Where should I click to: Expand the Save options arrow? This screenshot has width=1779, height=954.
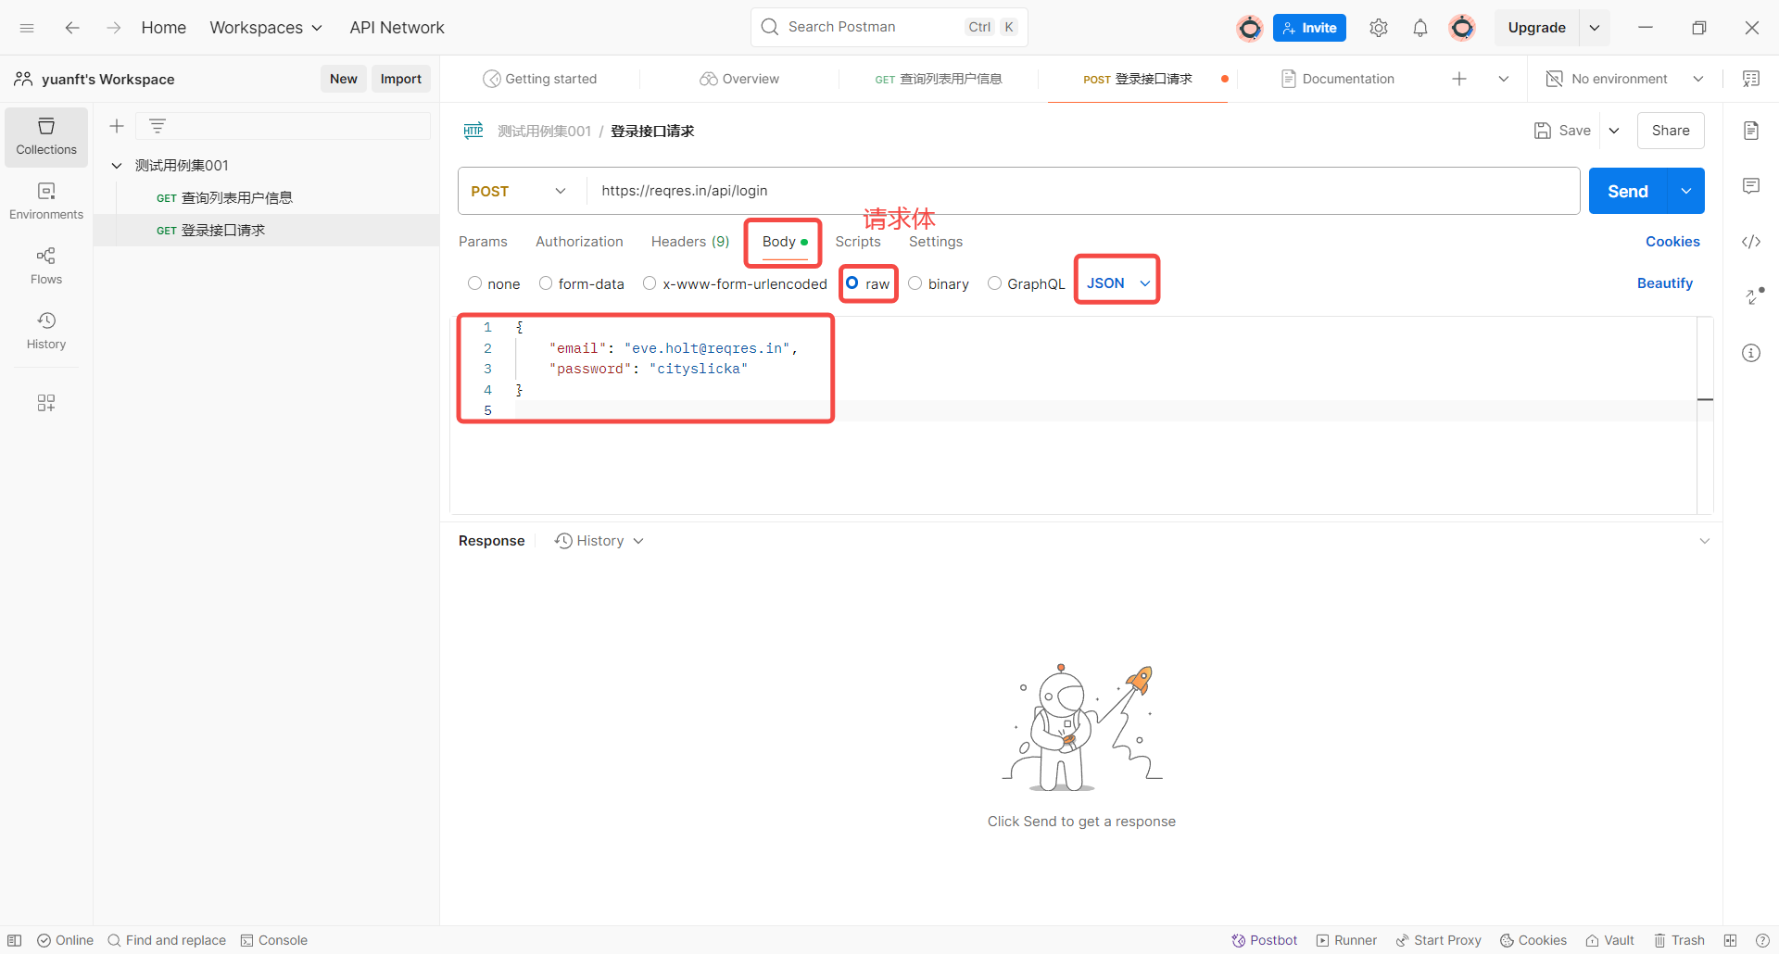pyautogui.click(x=1614, y=131)
